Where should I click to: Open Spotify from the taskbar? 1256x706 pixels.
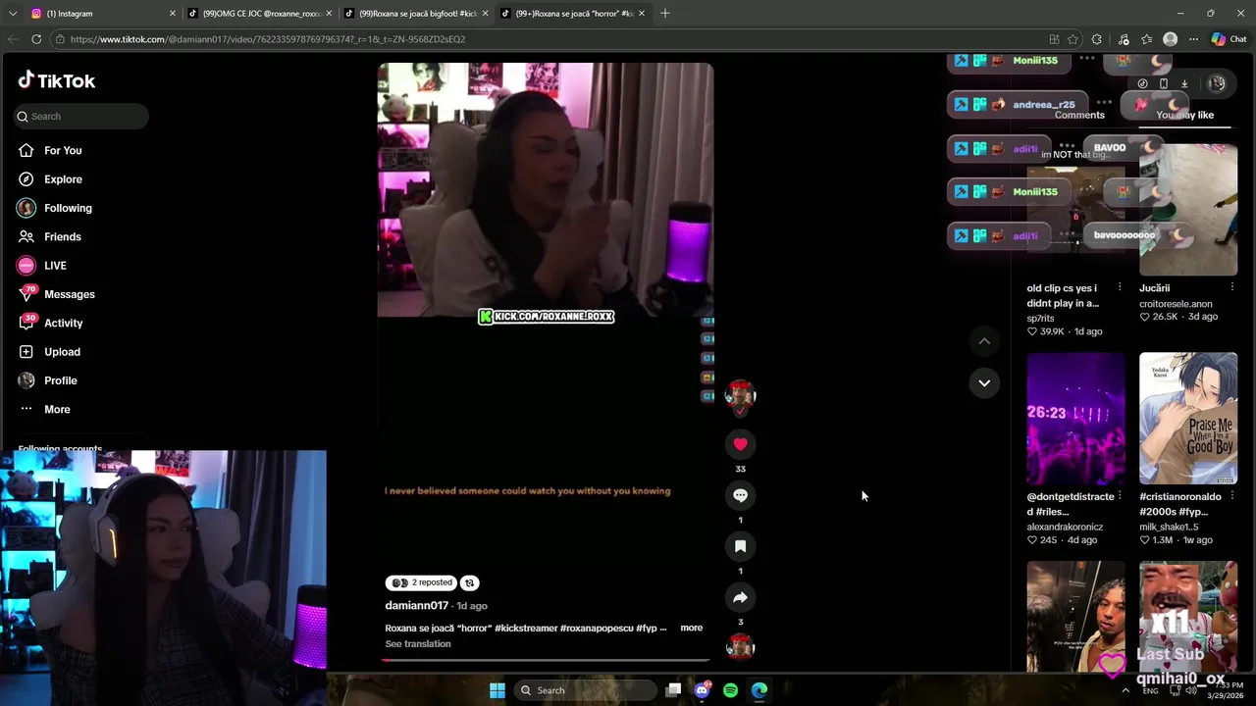coord(730,690)
